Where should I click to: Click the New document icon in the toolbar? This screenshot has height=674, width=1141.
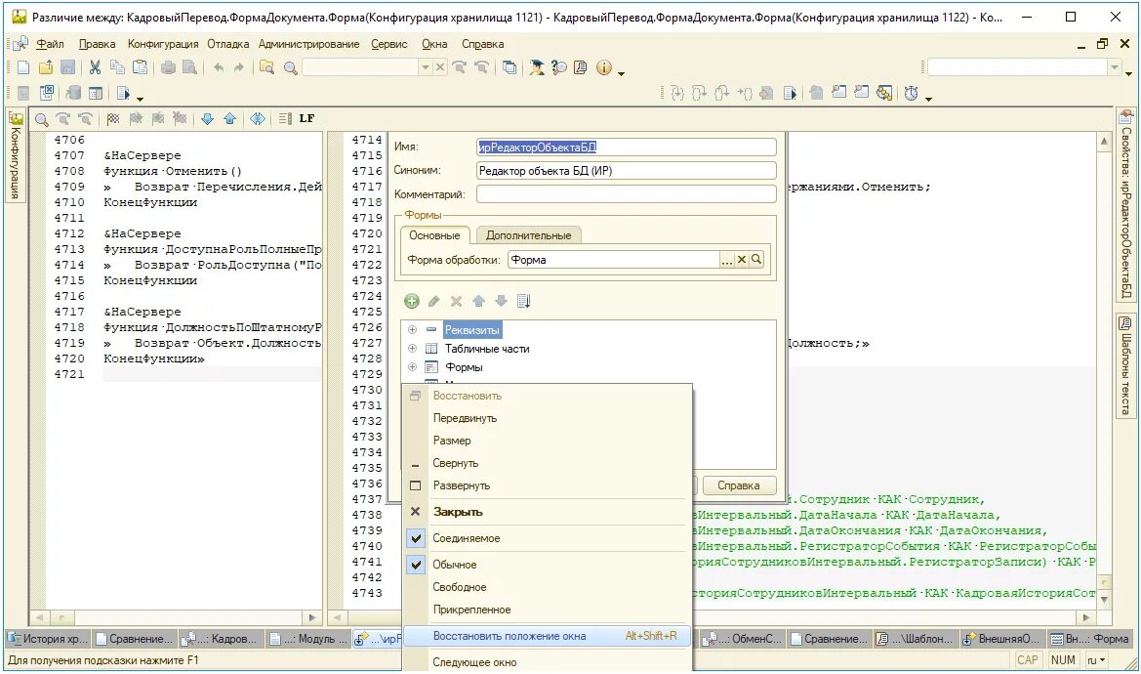23,67
